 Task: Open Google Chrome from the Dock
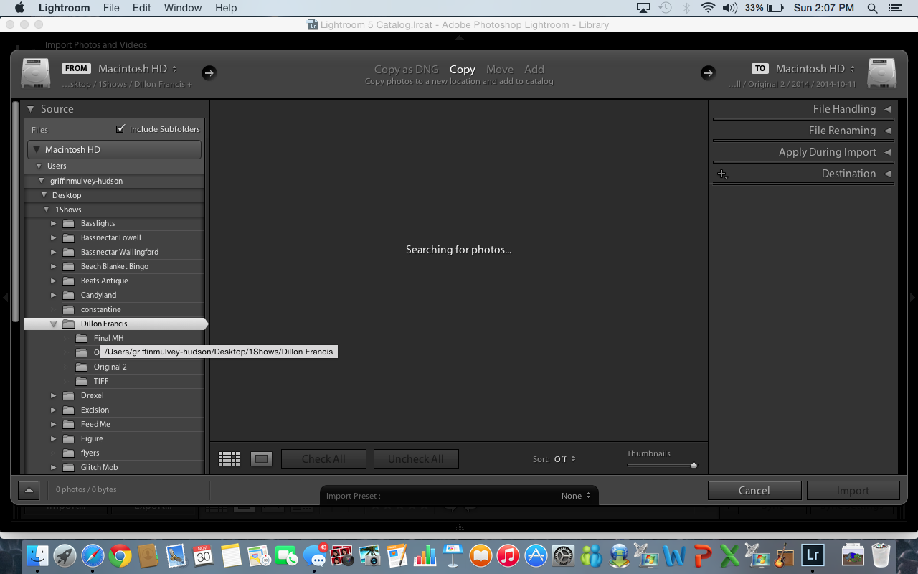(120, 555)
